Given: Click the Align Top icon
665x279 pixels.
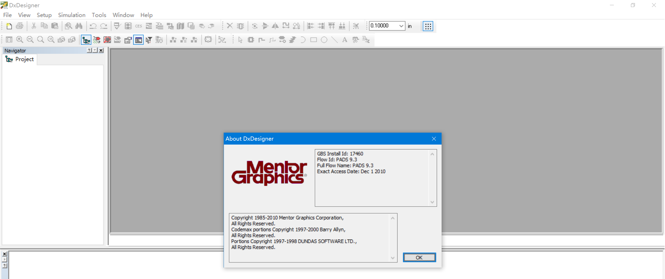Looking at the screenshot, I should click(331, 26).
